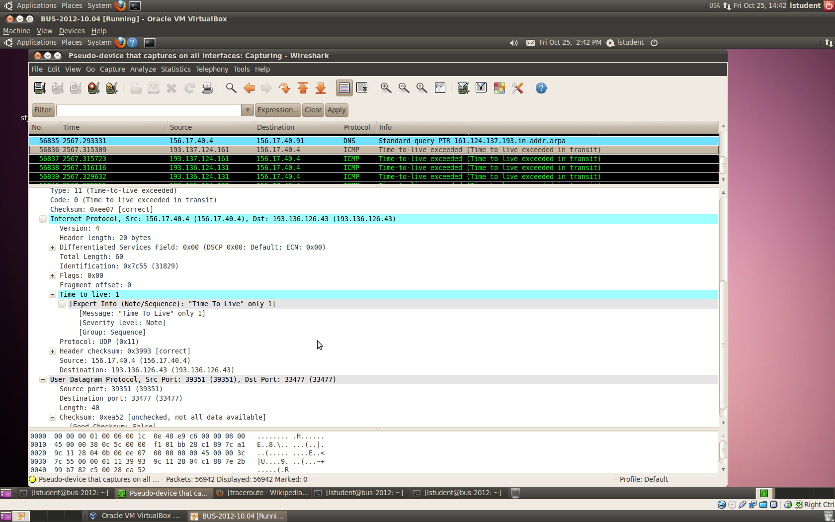Screen dimensions: 835x522
Task: Open the Statistics menu
Action: pos(175,69)
